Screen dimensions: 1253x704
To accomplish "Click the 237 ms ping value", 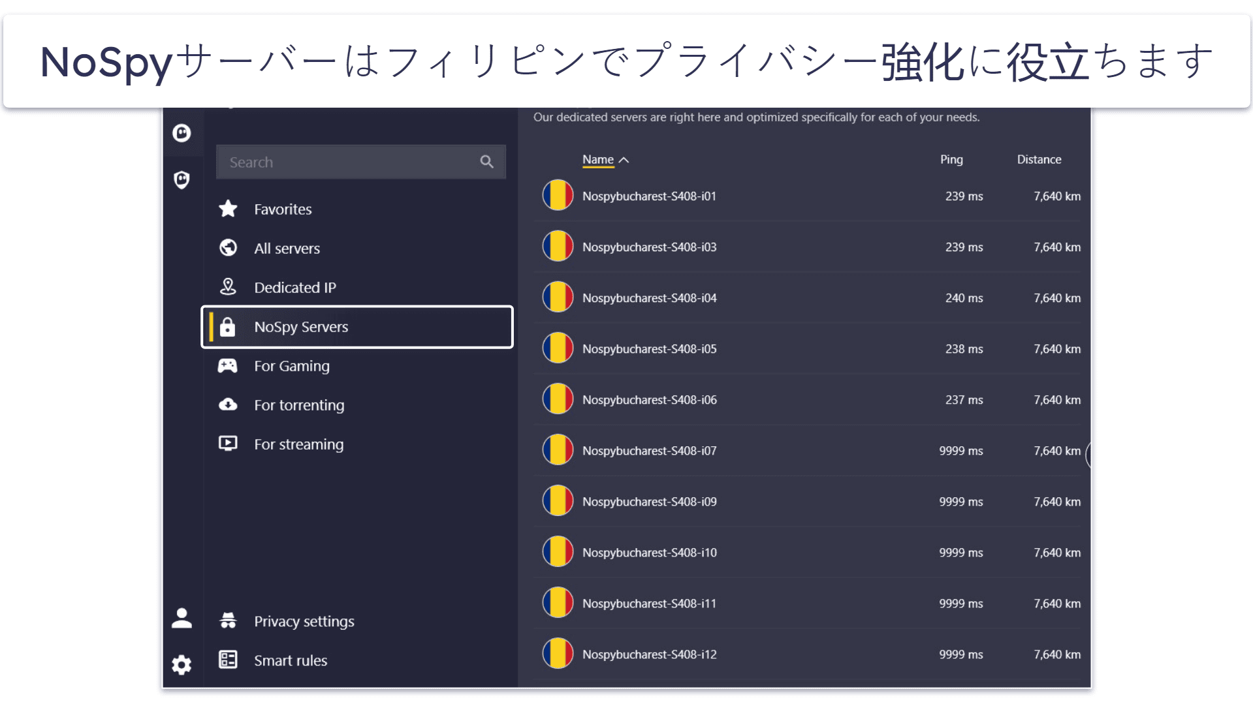I will pos(964,399).
